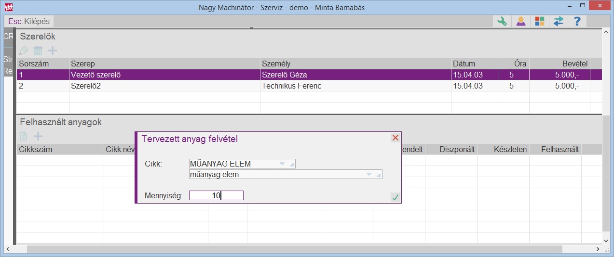
Task: Open the wrench settings icon
Action: (x=502, y=21)
